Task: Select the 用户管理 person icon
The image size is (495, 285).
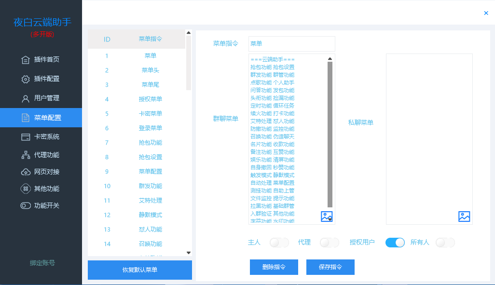Action: tap(25, 98)
